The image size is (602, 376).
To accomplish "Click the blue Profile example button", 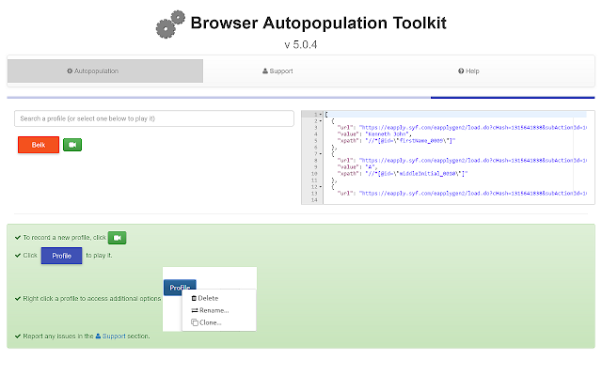I will tap(61, 256).
